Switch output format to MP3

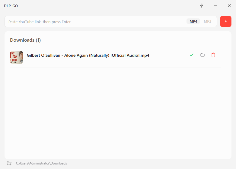click(207, 21)
